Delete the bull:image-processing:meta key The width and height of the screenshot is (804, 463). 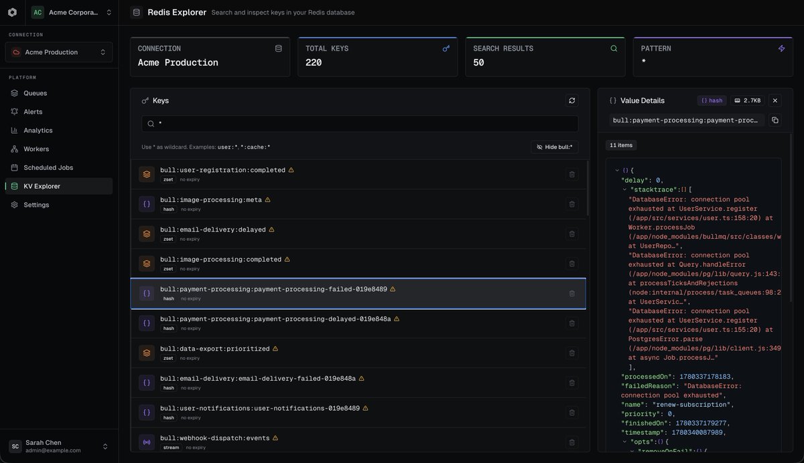(572, 204)
